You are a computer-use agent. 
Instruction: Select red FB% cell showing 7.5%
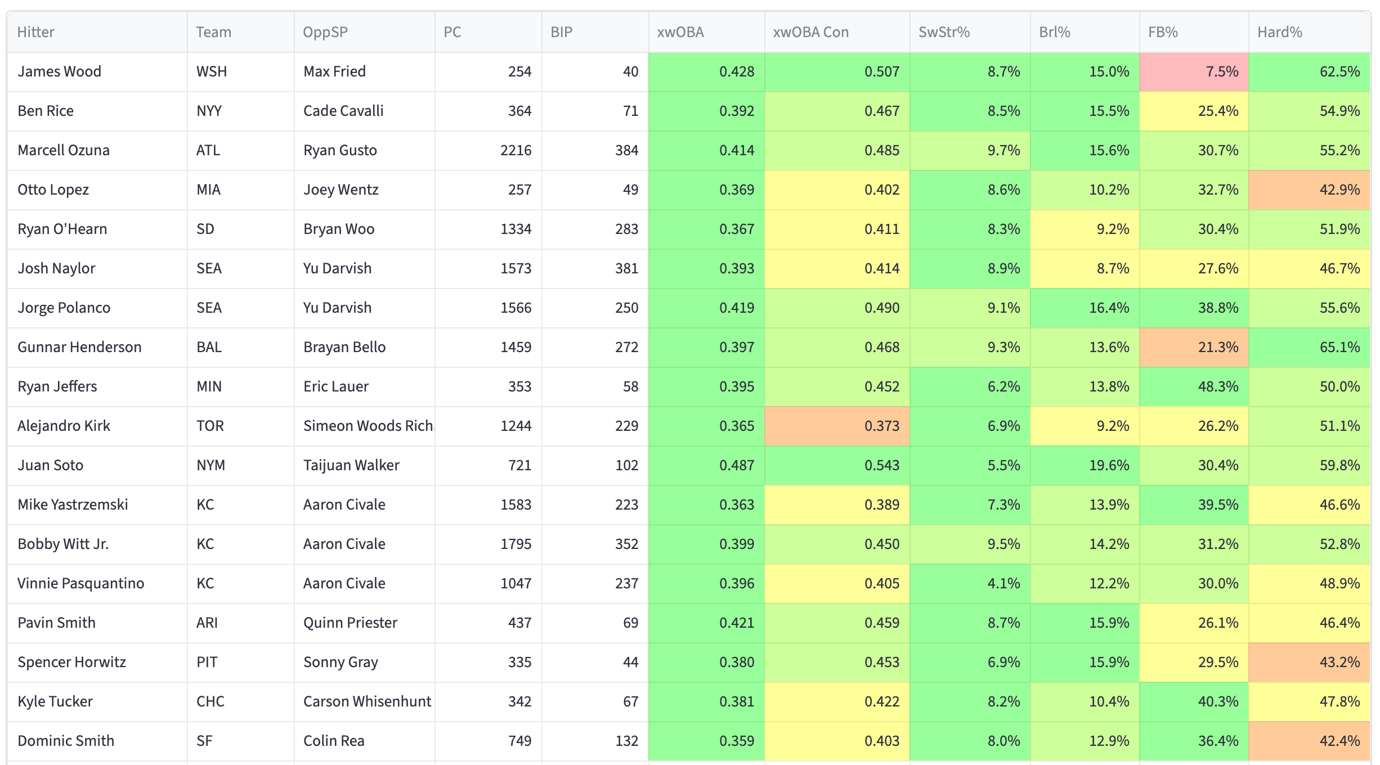(1194, 71)
